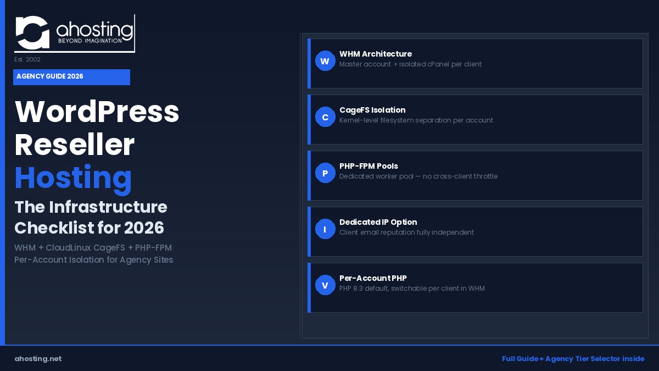Click the Per-Account PHP heading

pyautogui.click(x=373, y=278)
